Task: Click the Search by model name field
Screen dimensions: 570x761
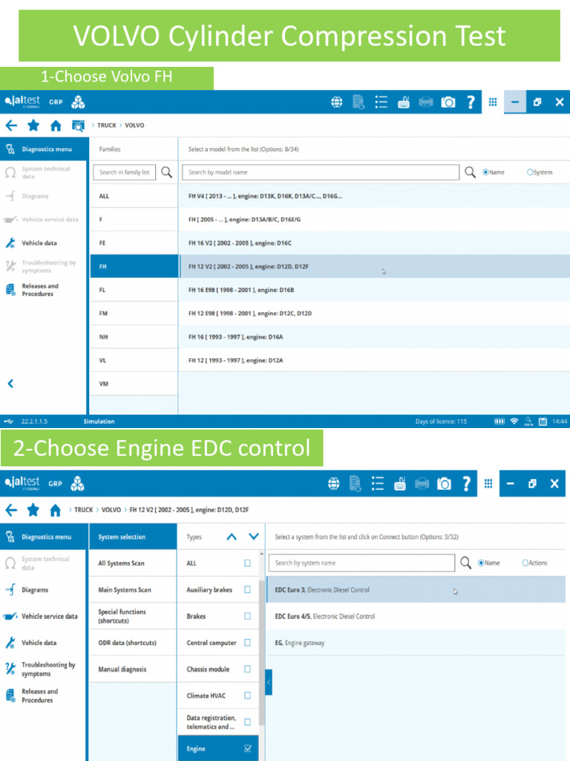Action: 321,172
